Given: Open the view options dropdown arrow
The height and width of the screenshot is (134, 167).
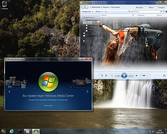Looking at the screenshot, I should [132, 12].
